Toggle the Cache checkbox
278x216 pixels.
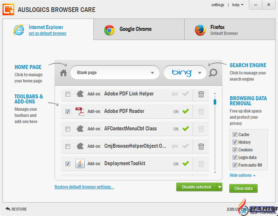(x=235, y=135)
